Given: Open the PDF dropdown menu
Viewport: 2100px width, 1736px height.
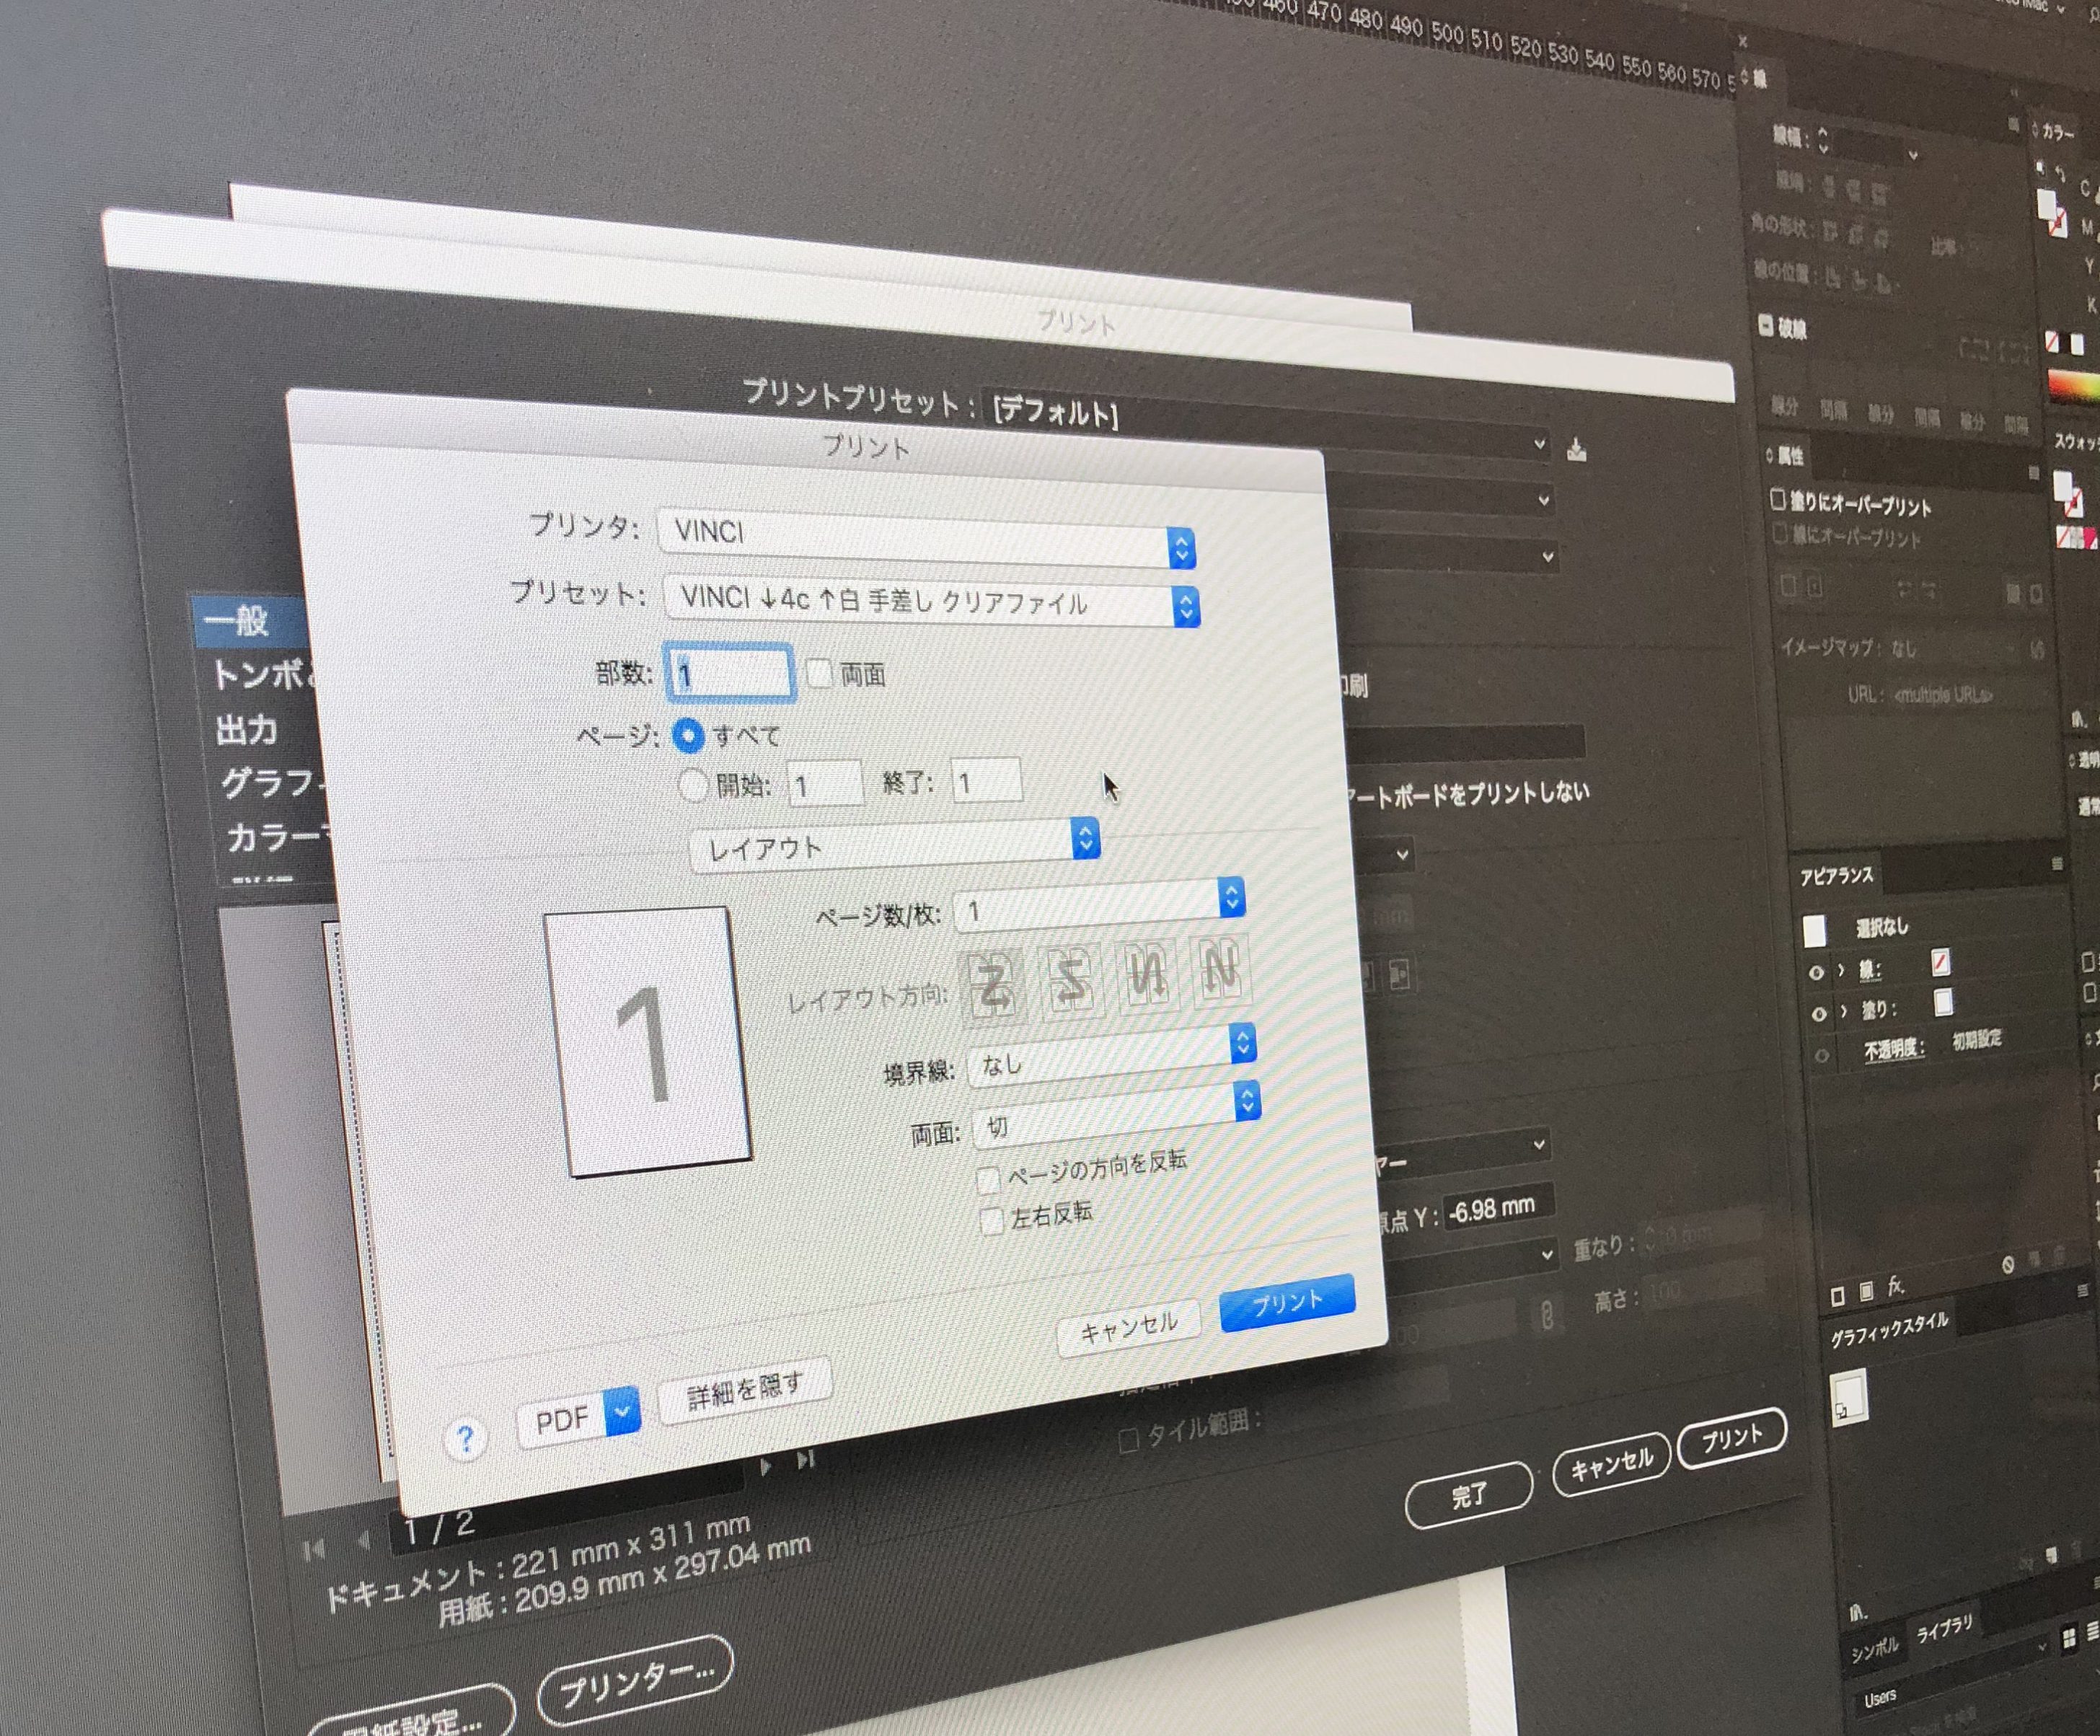Looking at the screenshot, I should click(x=578, y=1417).
